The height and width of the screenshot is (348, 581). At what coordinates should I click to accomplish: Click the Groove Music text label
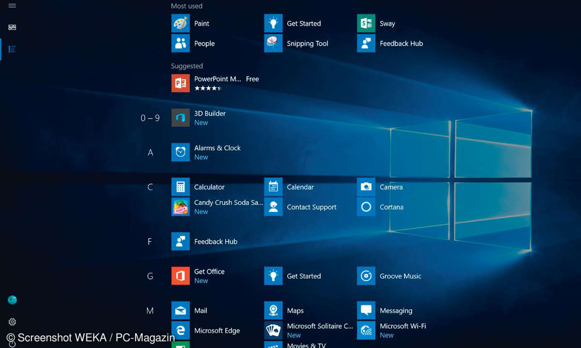tap(400, 276)
